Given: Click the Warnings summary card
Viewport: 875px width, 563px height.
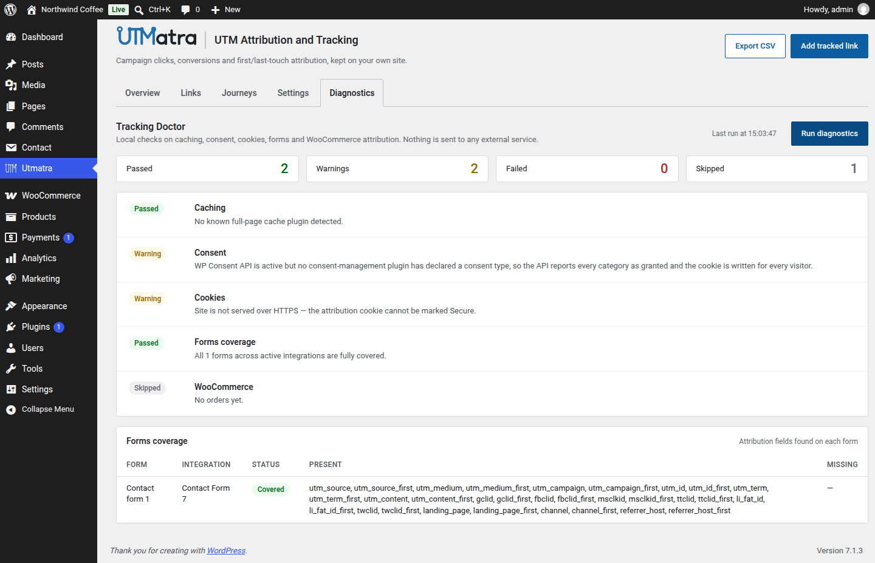Looking at the screenshot, I should pos(397,169).
